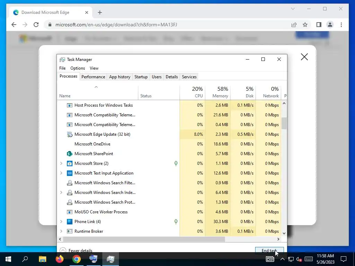
Task: Sort processes by the Status column header
Action: tap(159, 93)
